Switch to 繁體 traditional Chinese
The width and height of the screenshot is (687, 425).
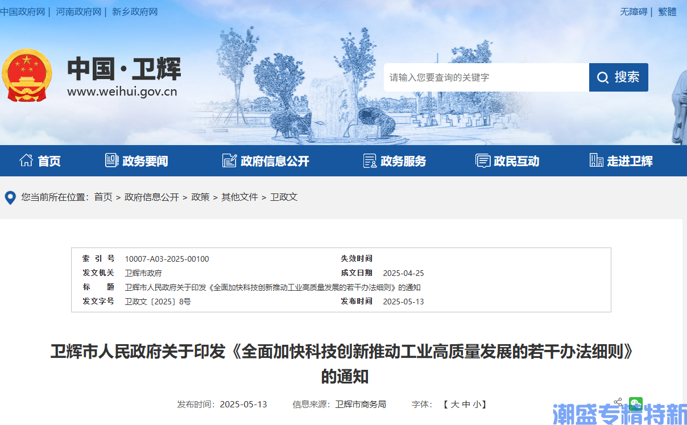[x=667, y=11]
